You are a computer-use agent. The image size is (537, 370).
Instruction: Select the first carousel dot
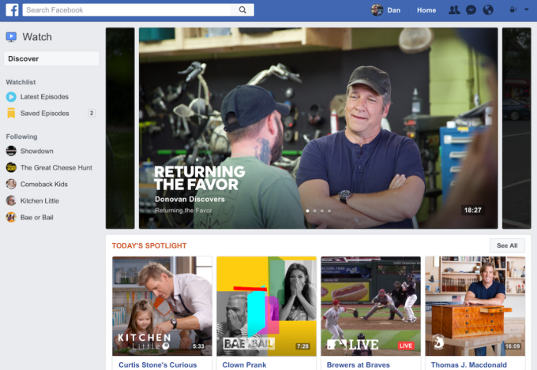[x=307, y=211]
